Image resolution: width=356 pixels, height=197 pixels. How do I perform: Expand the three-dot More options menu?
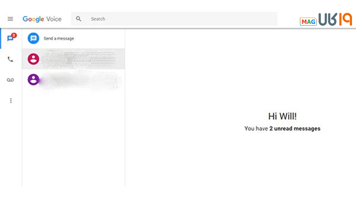coord(10,101)
